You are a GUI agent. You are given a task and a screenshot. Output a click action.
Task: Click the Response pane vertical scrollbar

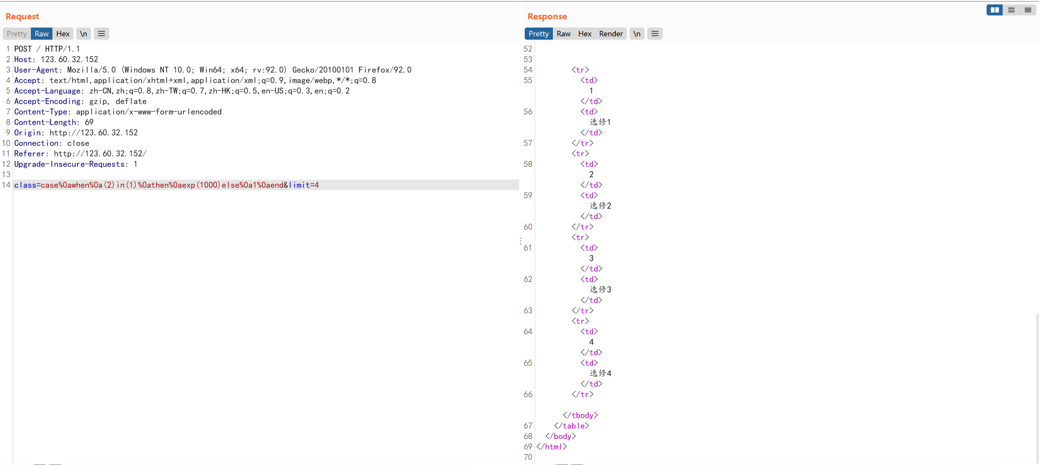pyautogui.click(x=1037, y=388)
